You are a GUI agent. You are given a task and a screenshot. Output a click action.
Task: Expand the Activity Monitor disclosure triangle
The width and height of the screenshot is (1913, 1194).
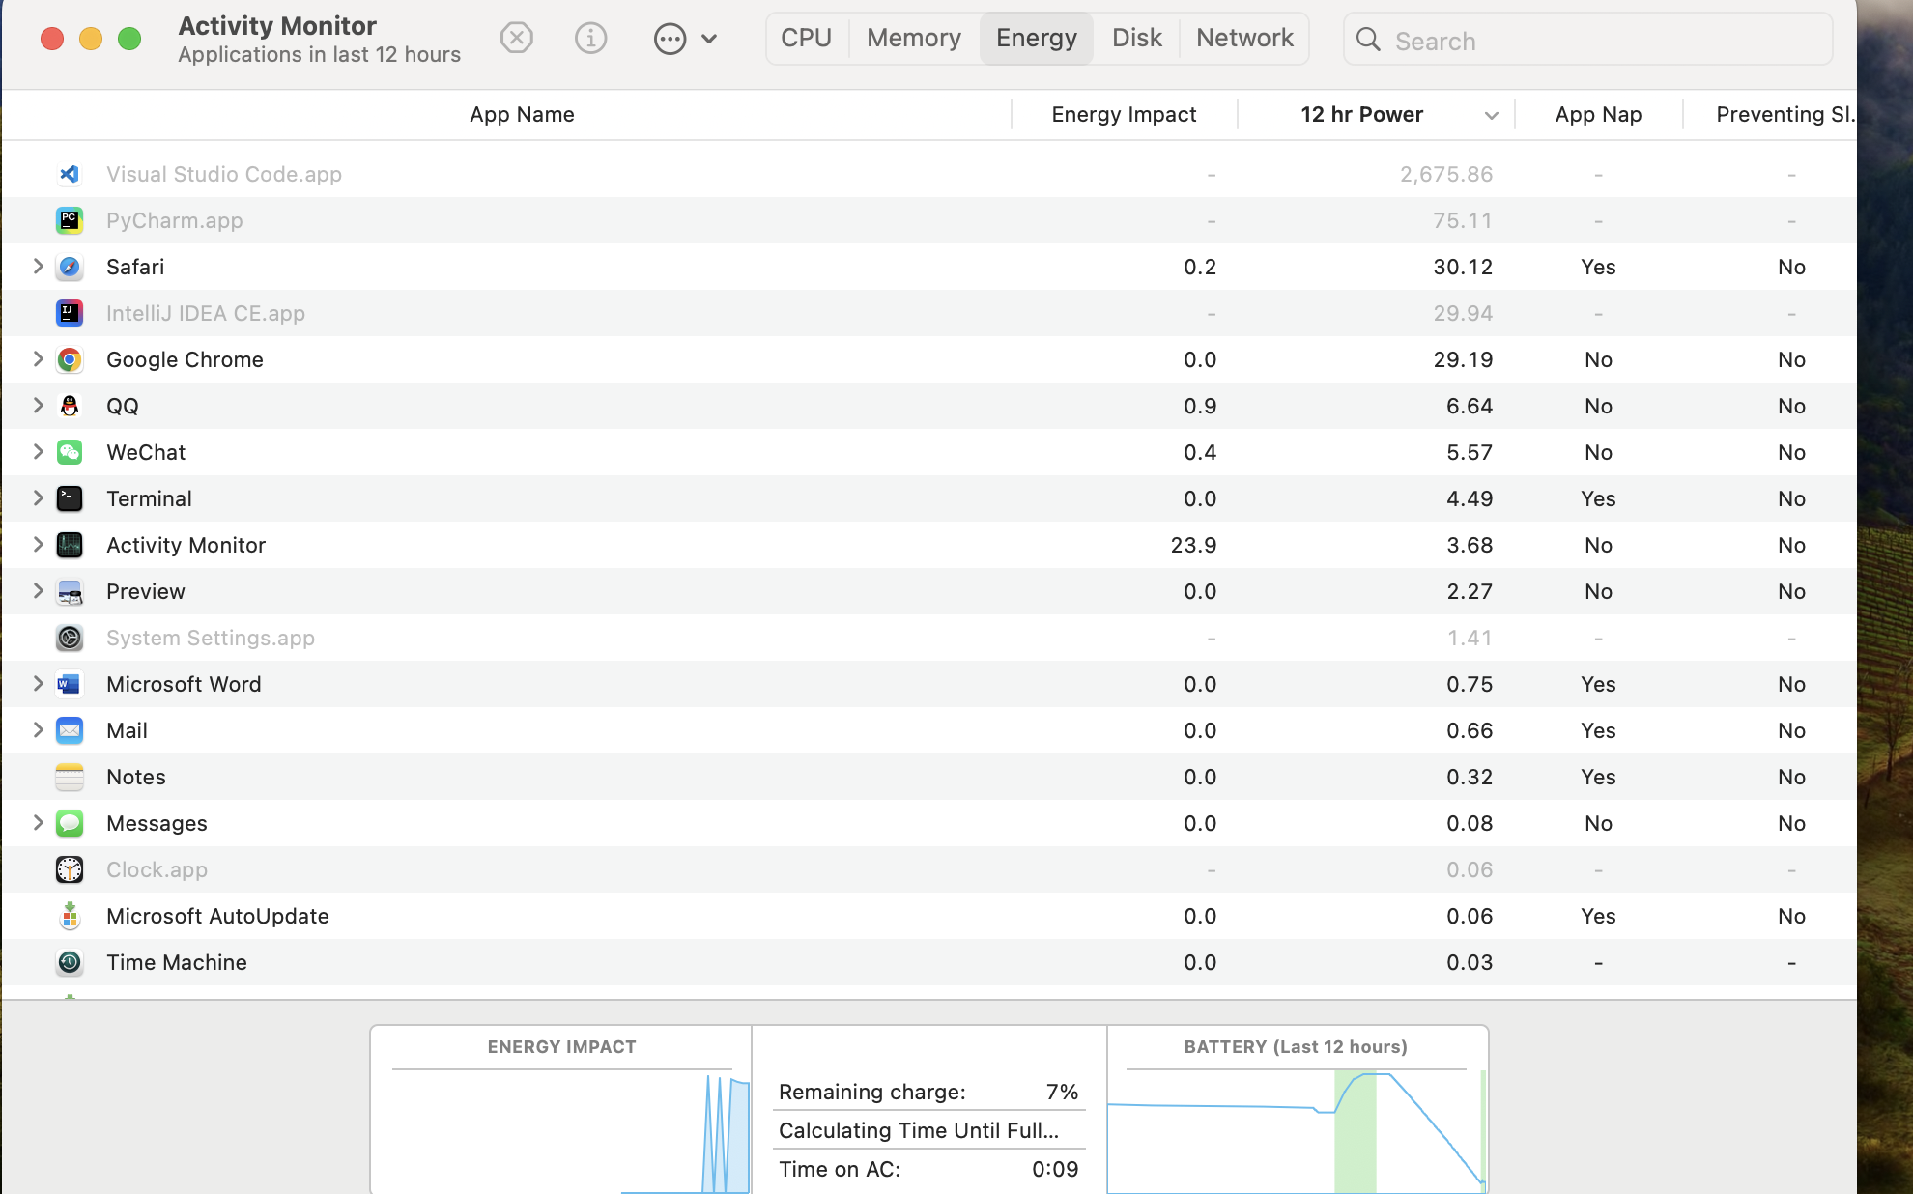click(x=38, y=545)
